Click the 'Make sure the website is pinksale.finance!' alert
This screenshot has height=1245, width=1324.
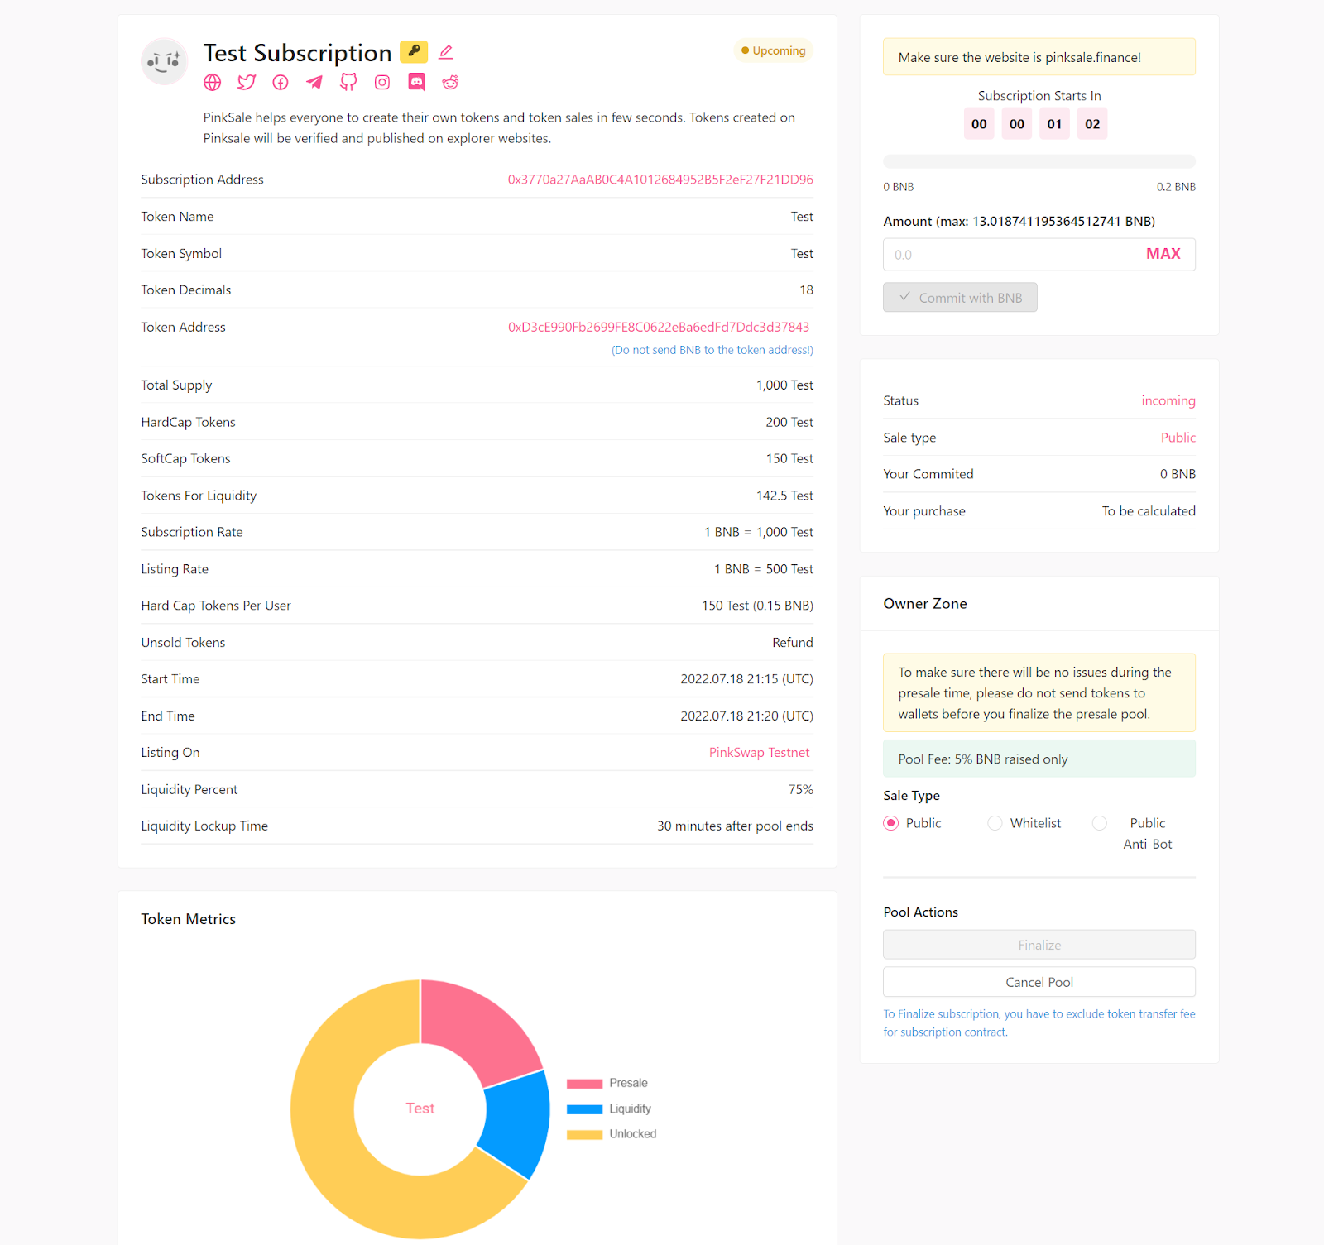[x=1039, y=57]
